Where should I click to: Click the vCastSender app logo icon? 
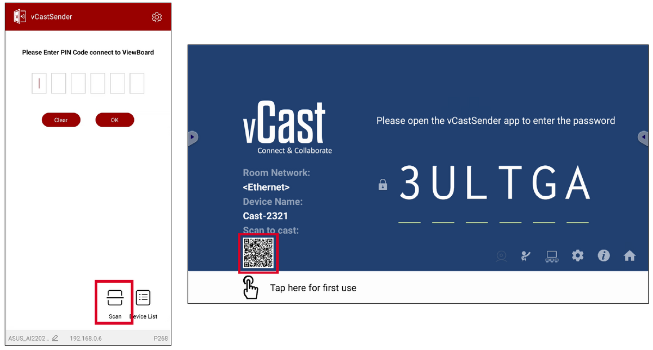[x=20, y=17]
